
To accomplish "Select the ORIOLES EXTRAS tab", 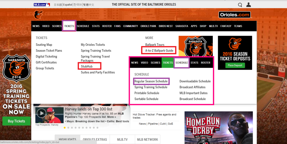I will coord(95,139).
